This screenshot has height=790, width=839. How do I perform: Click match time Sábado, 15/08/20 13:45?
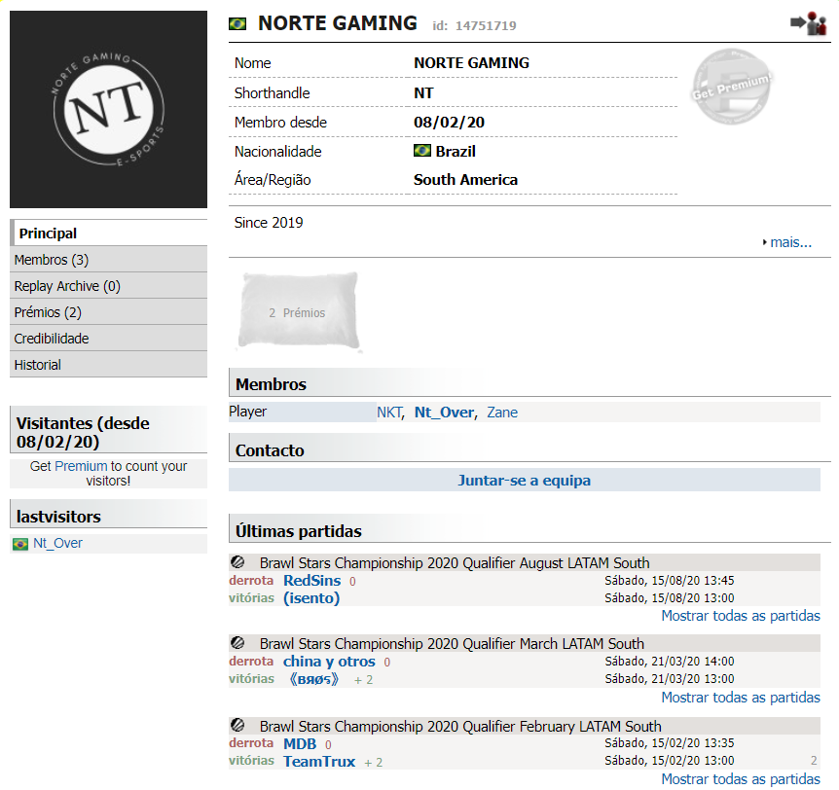point(670,580)
